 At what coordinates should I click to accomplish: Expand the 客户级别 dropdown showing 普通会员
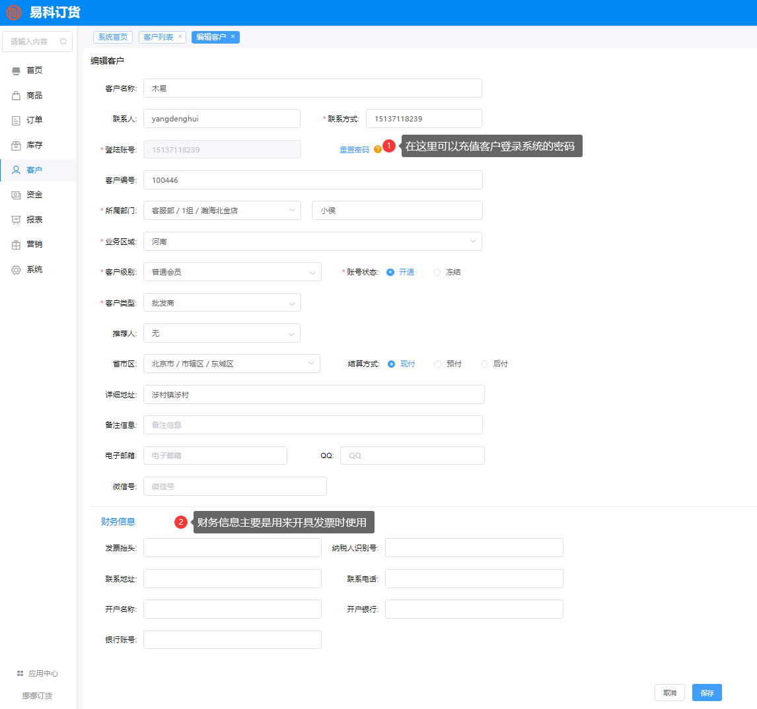coord(232,272)
